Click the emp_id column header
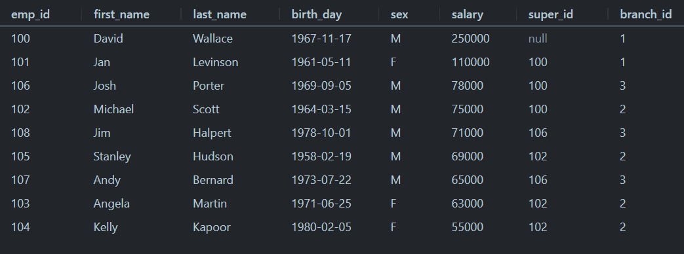The height and width of the screenshot is (254, 684). [31, 14]
